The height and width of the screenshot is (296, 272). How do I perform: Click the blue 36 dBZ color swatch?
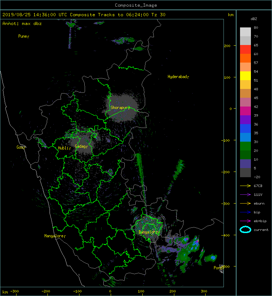pos(245,129)
